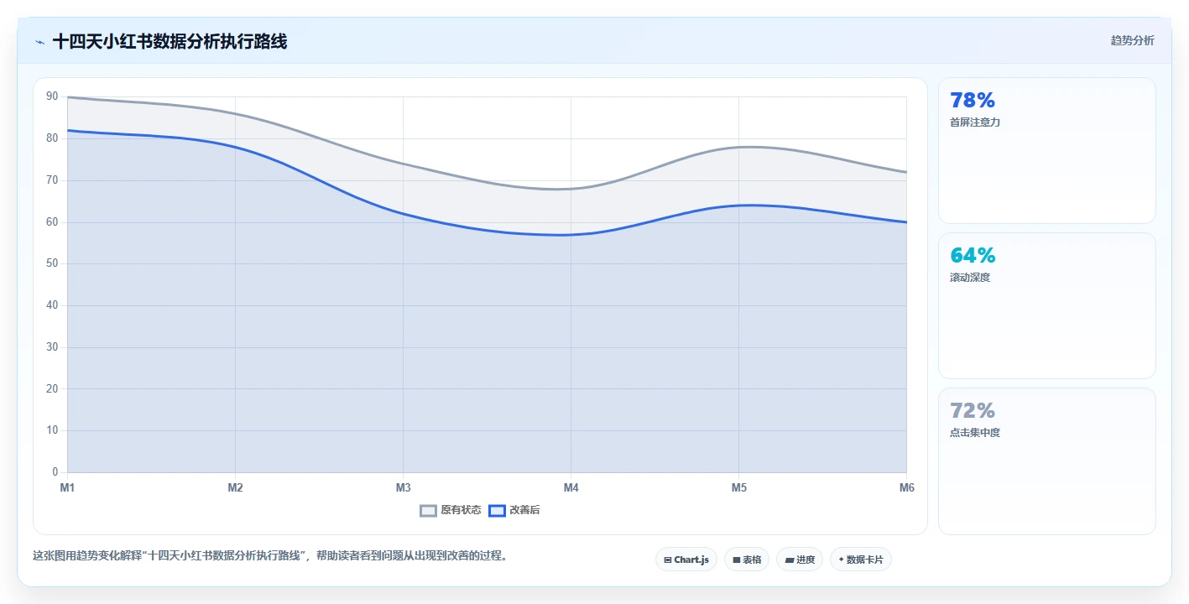
Task: Click the M5 x-axis label
Action: point(738,487)
